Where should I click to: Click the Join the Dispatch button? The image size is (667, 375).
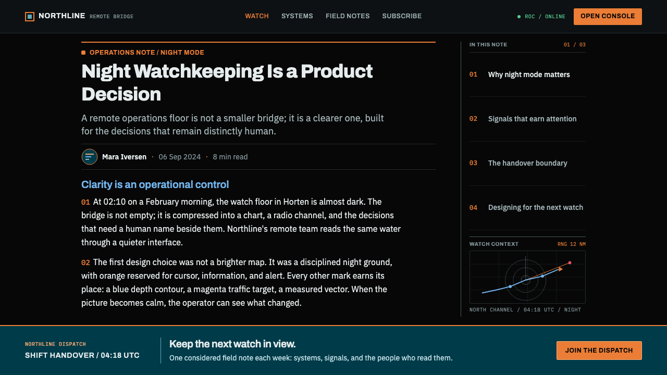(x=599, y=351)
